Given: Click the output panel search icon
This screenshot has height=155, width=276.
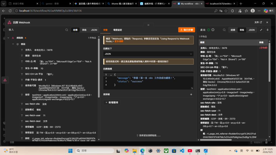Looking at the screenshot, I should [x=224, y=30].
